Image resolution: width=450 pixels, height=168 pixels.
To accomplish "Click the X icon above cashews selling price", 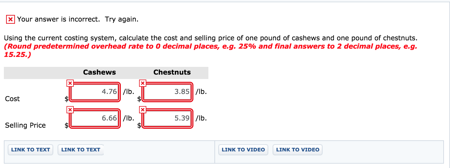I will point(70,109).
